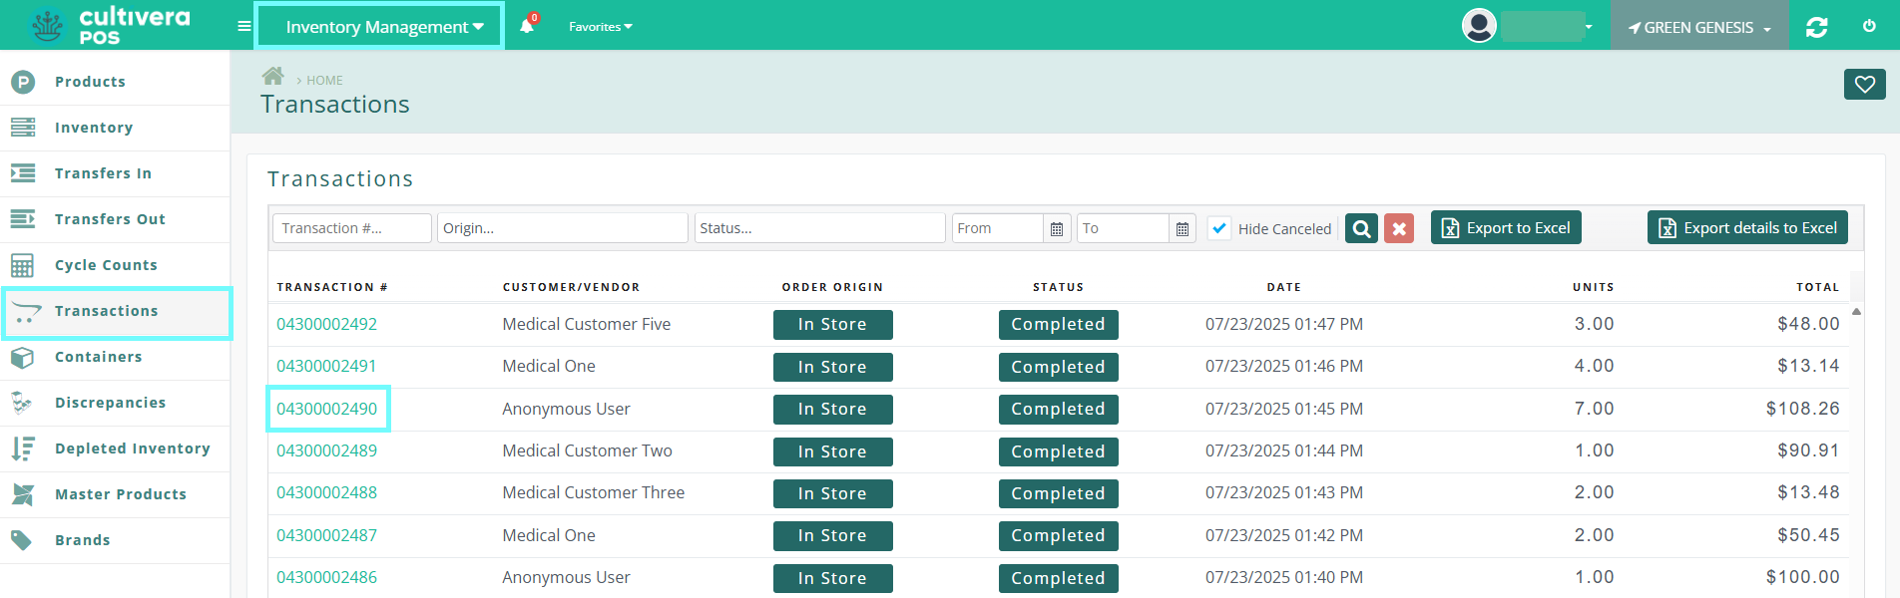The height and width of the screenshot is (598, 1900).
Task: Click the Transaction # filter field
Action: pos(351,228)
